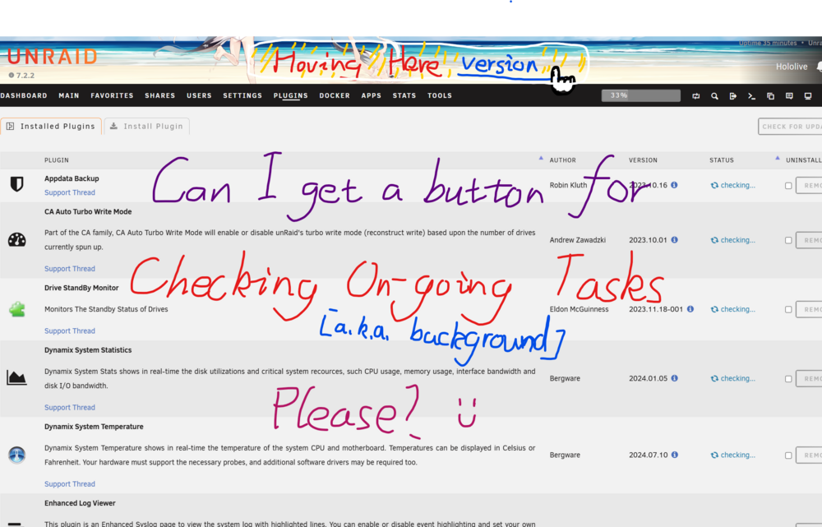Image resolution: width=822 pixels, height=527 pixels.
Task: Click the author name Robin Kluth
Action: (x=568, y=185)
